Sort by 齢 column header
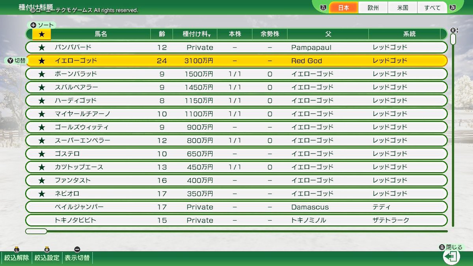The height and width of the screenshot is (266, 473). [162, 34]
